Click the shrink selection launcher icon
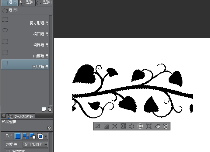This screenshot has height=152, width=210. pos(123,126)
